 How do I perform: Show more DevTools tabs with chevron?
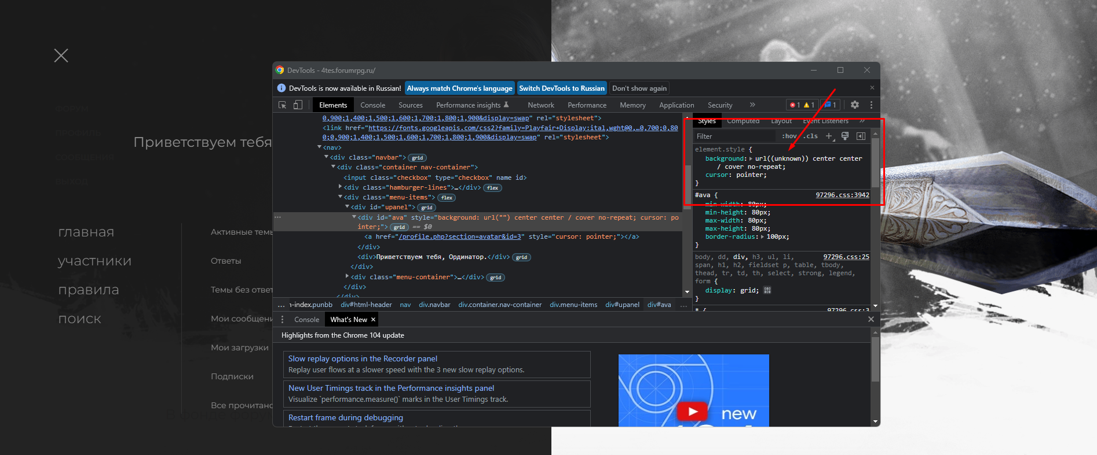click(x=752, y=105)
